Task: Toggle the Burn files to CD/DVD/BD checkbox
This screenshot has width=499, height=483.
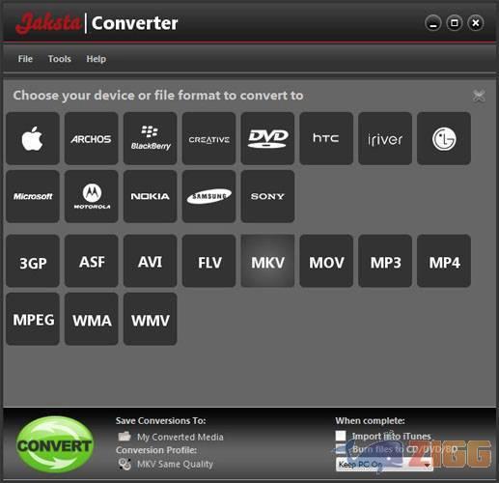Action: (x=341, y=448)
